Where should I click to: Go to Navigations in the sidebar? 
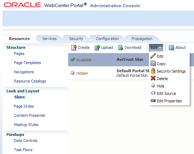24,72
